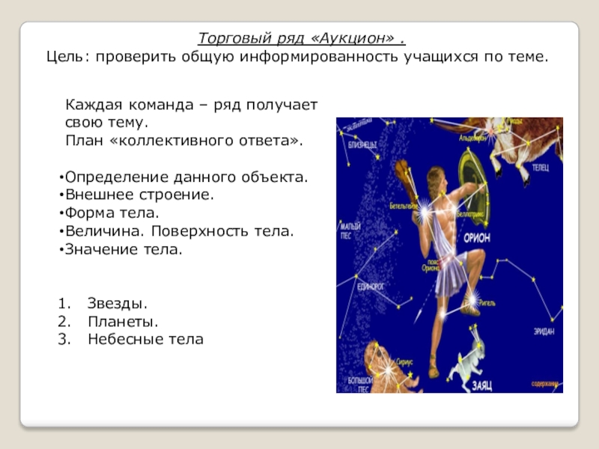Click list item '3. Небесные тела'
Viewport: 599px width, 449px height.
(x=130, y=340)
